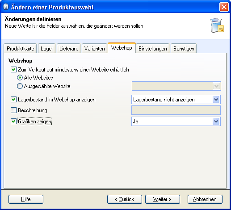This screenshot has width=231, height=210.
Task: Expand the Grafiken zeigen Ja dropdown
Action: pyautogui.click(x=176, y=122)
